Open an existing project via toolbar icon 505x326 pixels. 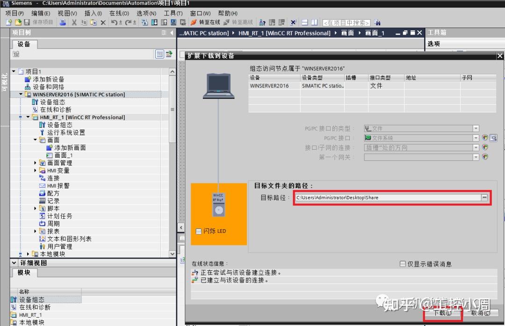click(18, 22)
